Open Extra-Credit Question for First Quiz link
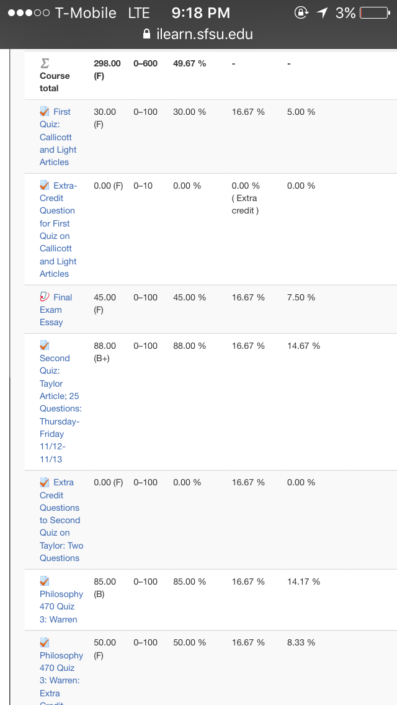 [x=58, y=229]
